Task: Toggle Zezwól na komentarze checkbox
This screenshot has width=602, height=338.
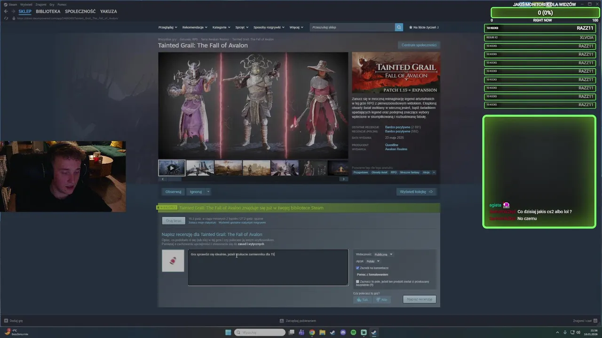Action: [x=357, y=268]
